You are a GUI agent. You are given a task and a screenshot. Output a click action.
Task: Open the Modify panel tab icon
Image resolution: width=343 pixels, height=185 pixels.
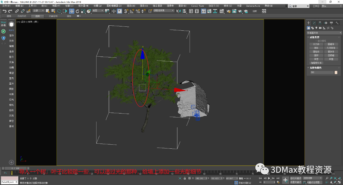(314, 23)
